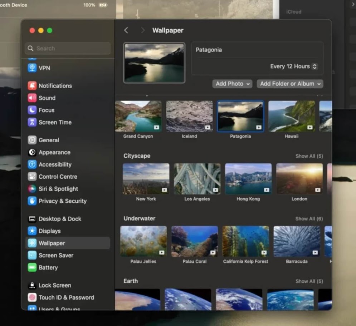This screenshot has width=356, height=326.
Task: Open VPN settings
Action: pos(43,68)
